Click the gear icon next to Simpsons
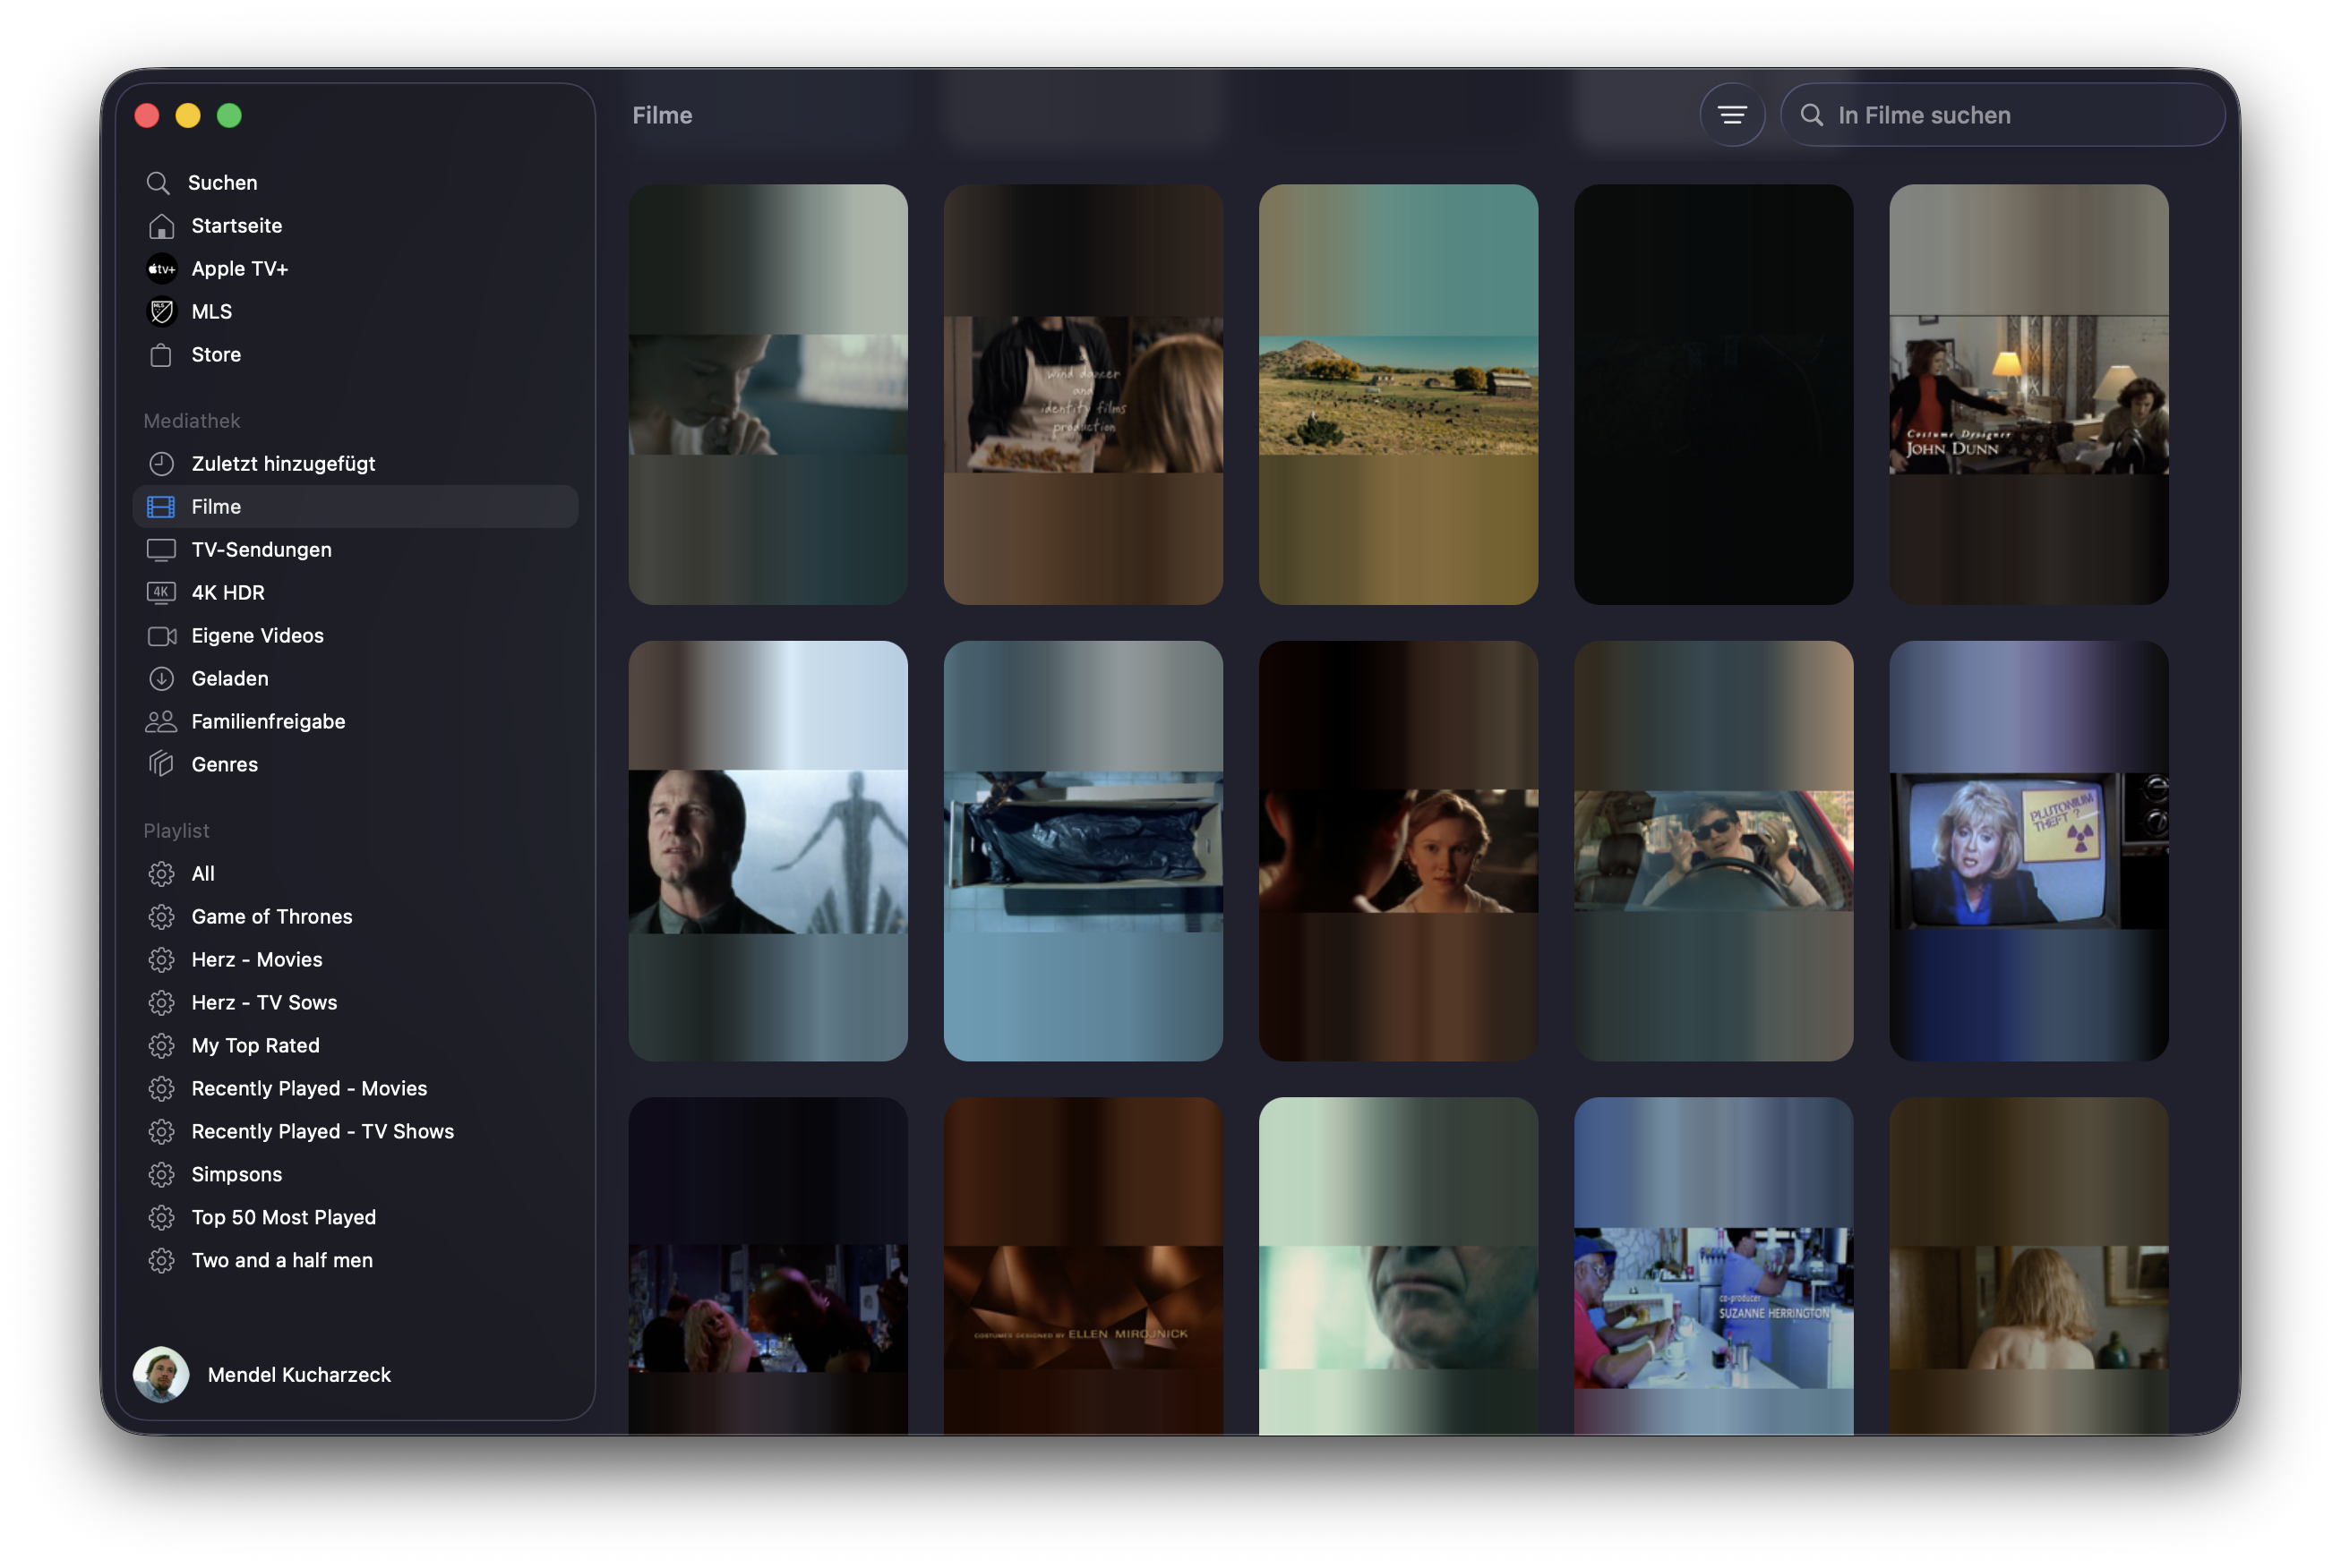This screenshot has height=1568, width=2341. pyautogui.click(x=161, y=1175)
